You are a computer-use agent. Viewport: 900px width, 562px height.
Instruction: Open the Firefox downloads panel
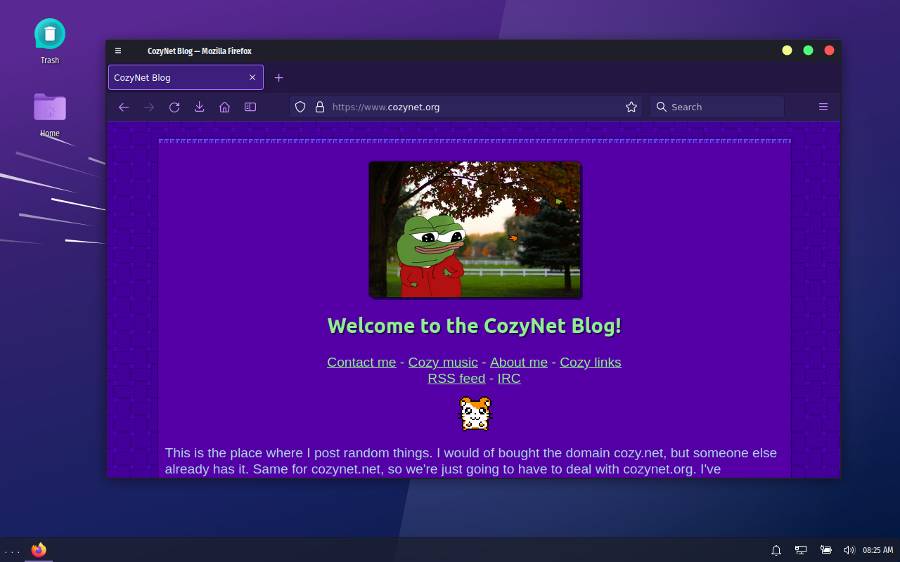click(x=200, y=107)
